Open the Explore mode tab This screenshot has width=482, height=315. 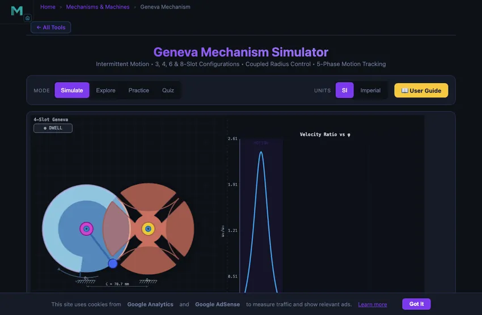105,90
